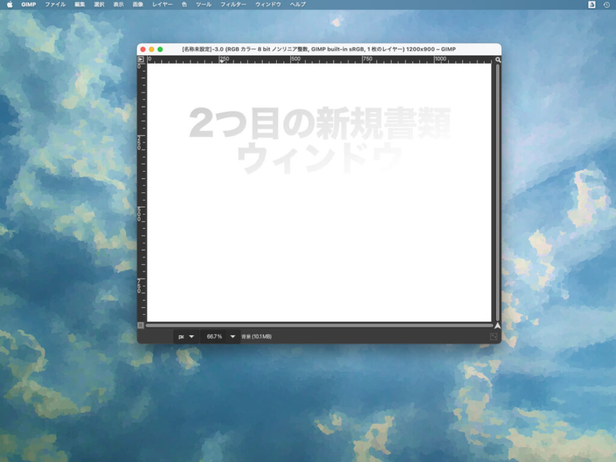Viewport: 616px width, 462px height.
Task: Click the window title text 名称未設定
Action: [197, 49]
